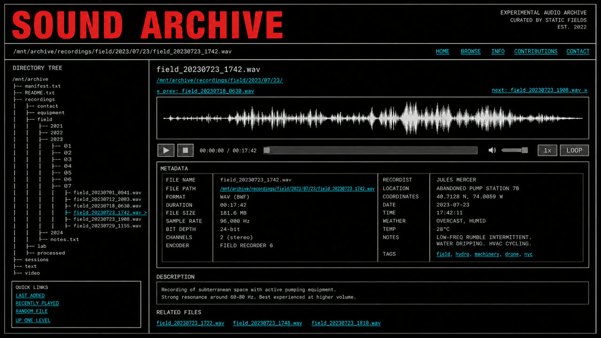Expand the 2024 folder in directory tree

tap(56, 233)
